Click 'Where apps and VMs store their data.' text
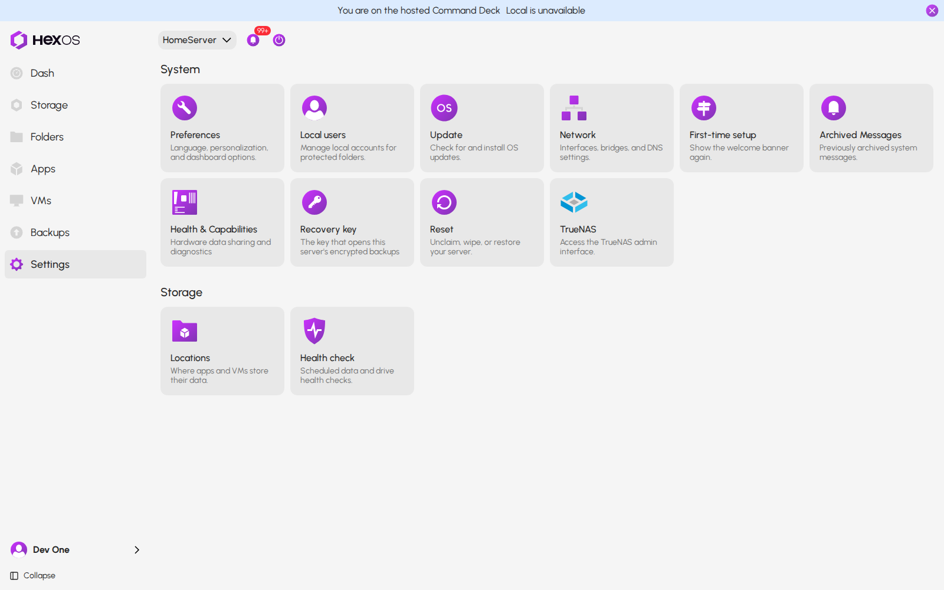 pos(219,376)
